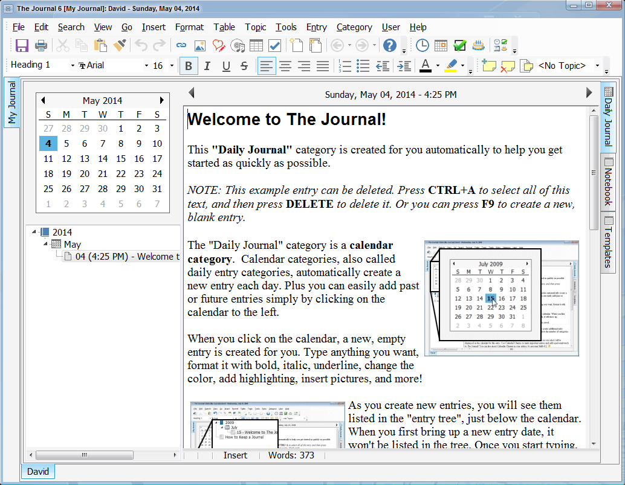Image resolution: width=625 pixels, height=485 pixels.
Task: Apply the black font color swatch
Action: 426,66
